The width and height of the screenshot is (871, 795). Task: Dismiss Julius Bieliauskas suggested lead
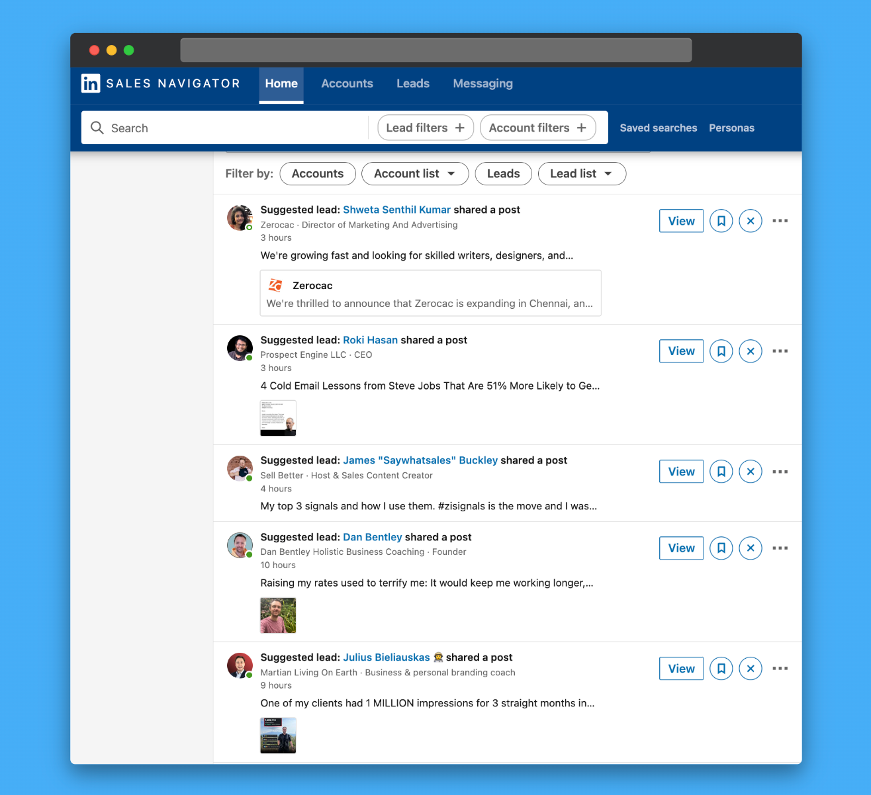pyautogui.click(x=751, y=669)
